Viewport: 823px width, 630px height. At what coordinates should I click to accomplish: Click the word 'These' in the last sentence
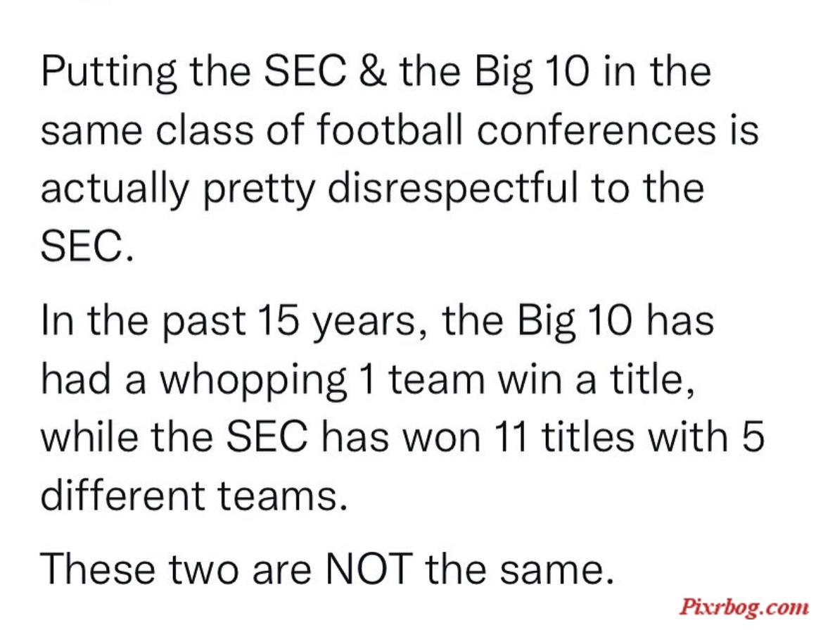click(97, 568)
